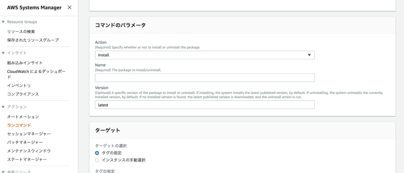Navigate to インベントリ
404x173 pixels.
(19, 85)
